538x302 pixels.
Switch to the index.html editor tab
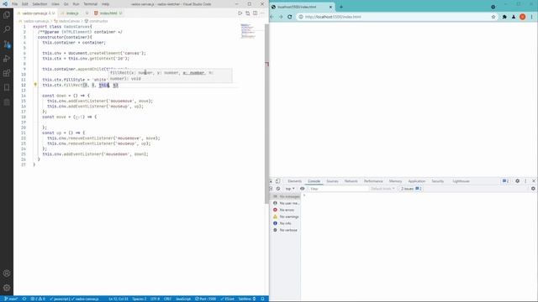click(x=108, y=13)
